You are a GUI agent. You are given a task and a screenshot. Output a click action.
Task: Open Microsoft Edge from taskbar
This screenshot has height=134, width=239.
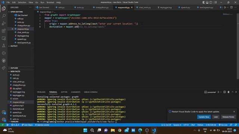click(140, 130)
